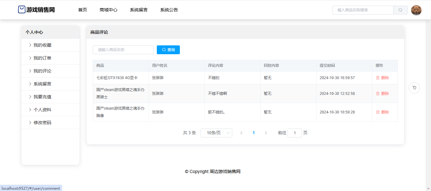The image size is (431, 191).
Task: Click the 游戏销售网 shopping bag logo
Action: coord(21,10)
